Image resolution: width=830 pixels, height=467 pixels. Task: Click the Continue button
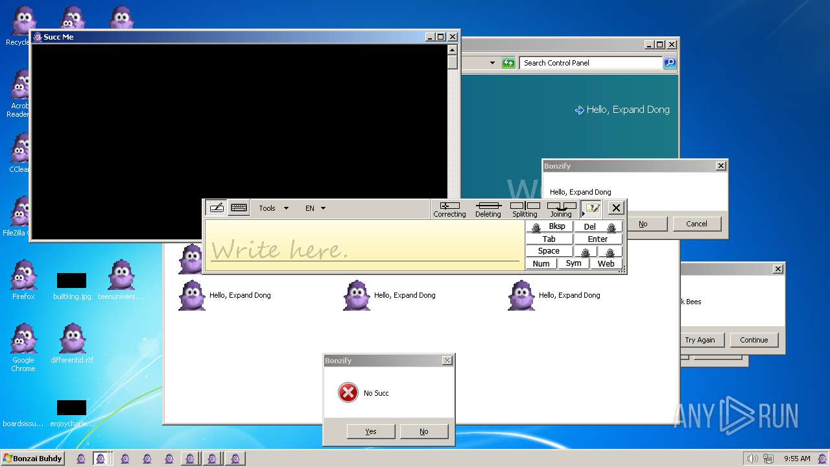tap(754, 340)
